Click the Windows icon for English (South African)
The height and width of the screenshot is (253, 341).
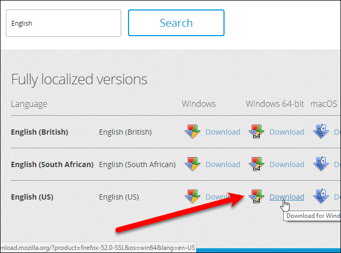[193, 164]
